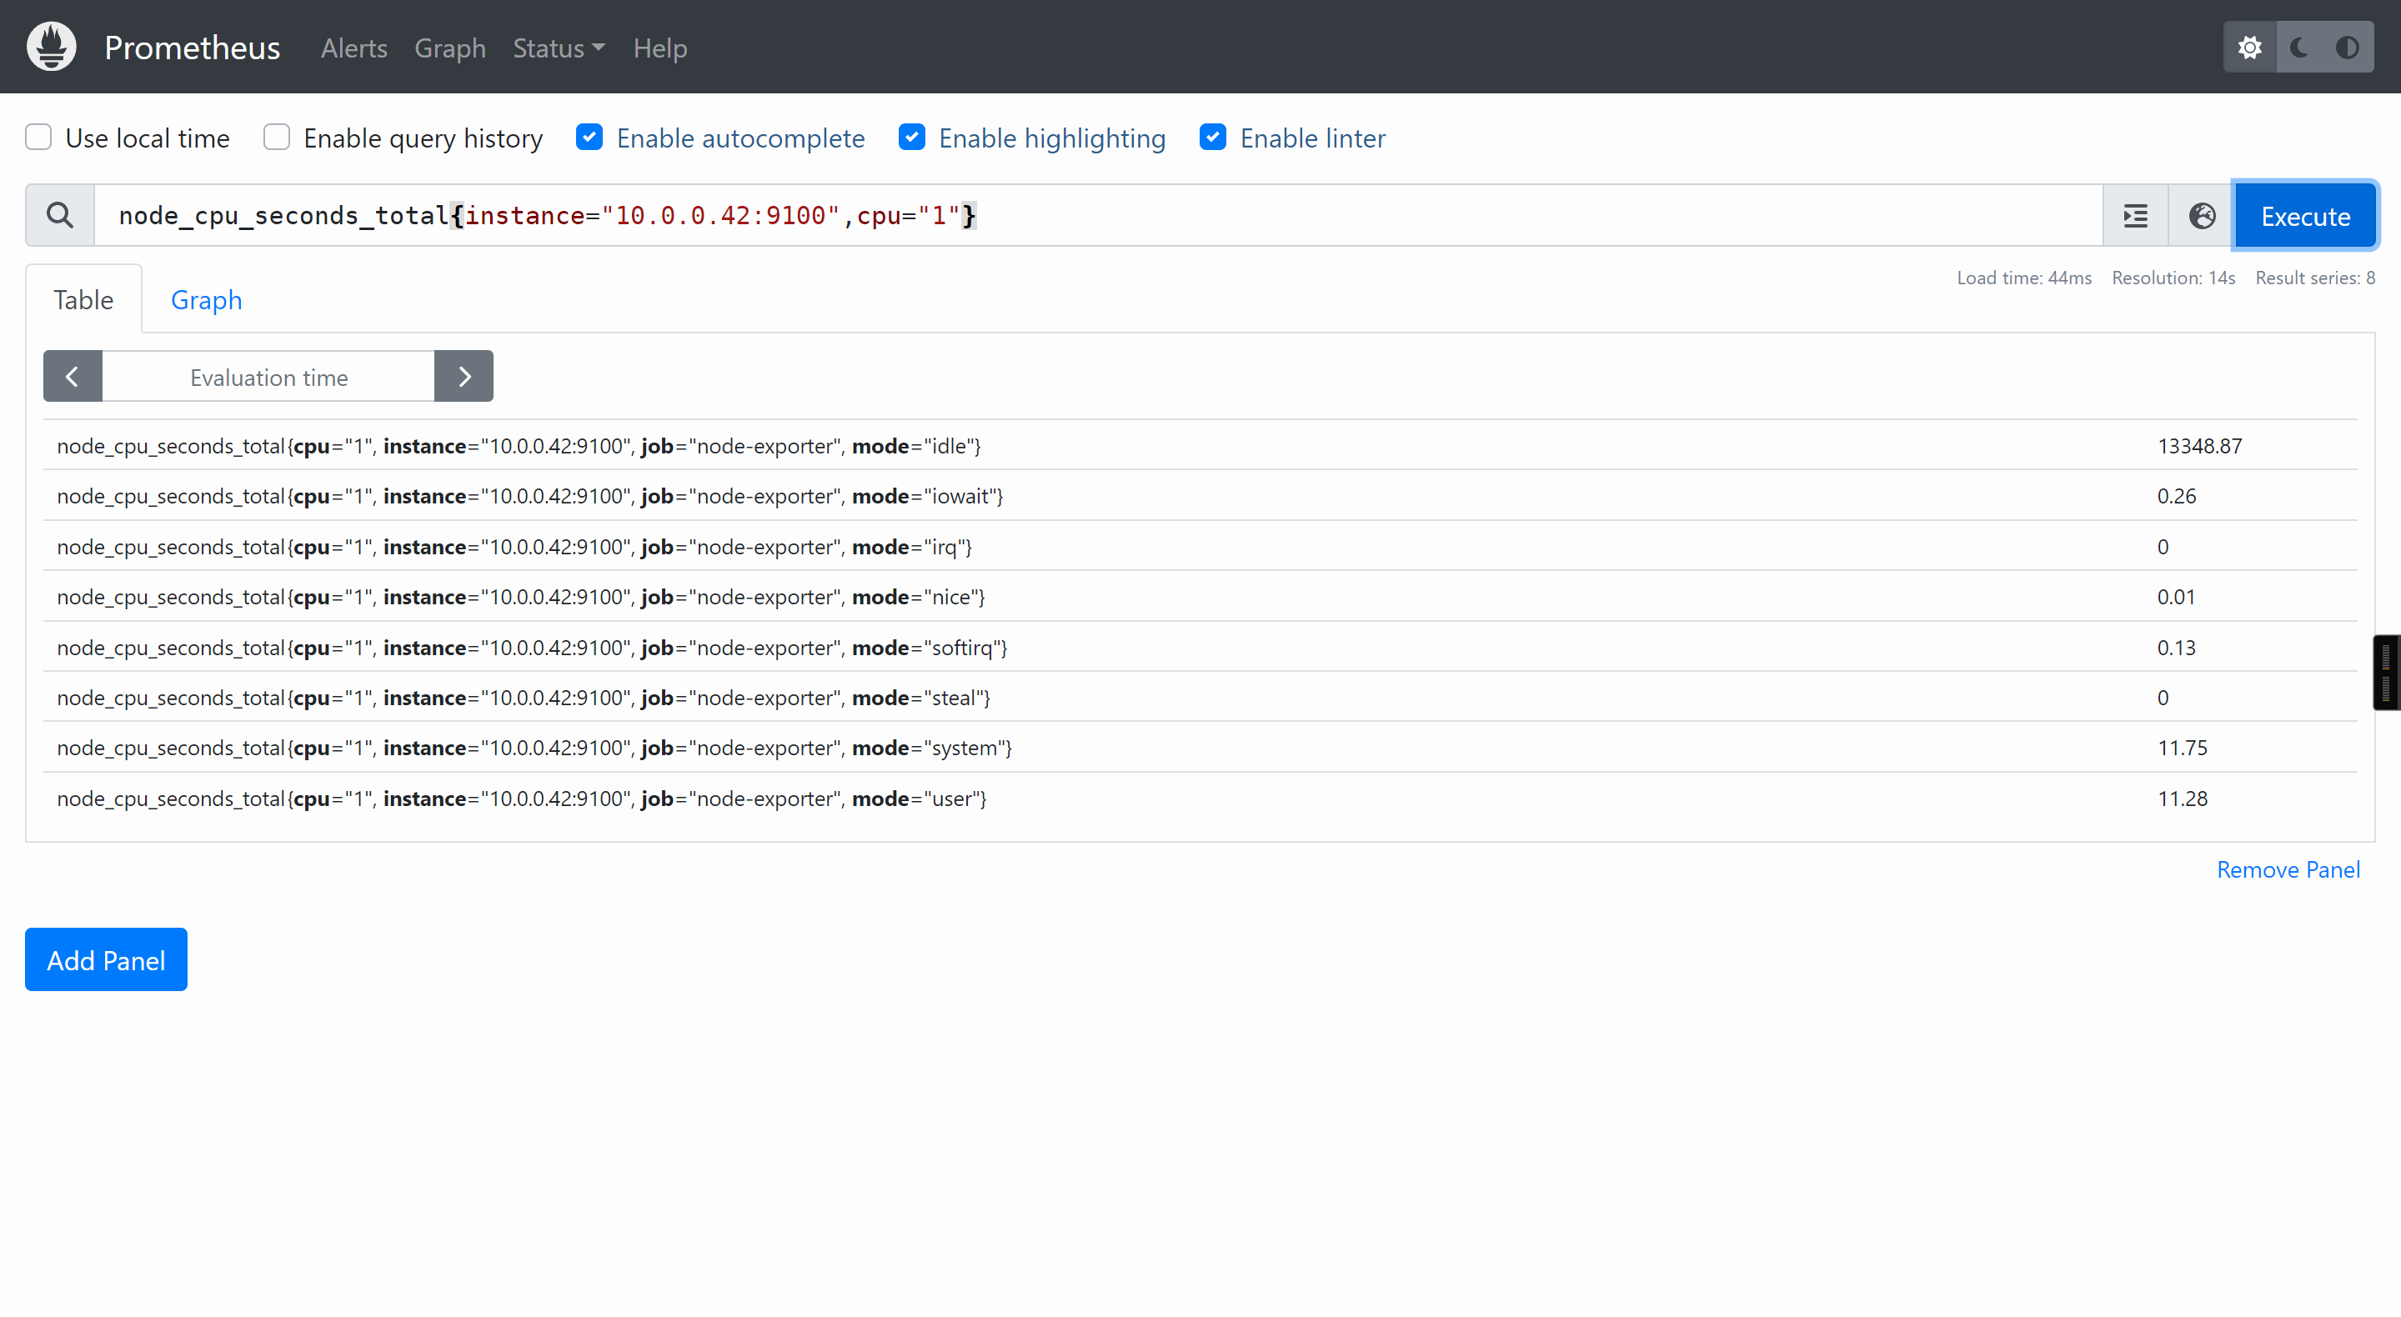The width and height of the screenshot is (2401, 1317).
Task: Focus the Evaluation time input field
Action: pyautogui.click(x=268, y=377)
